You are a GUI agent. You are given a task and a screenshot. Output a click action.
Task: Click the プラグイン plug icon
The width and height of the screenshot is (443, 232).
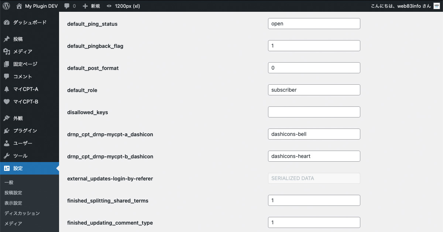(x=7, y=131)
